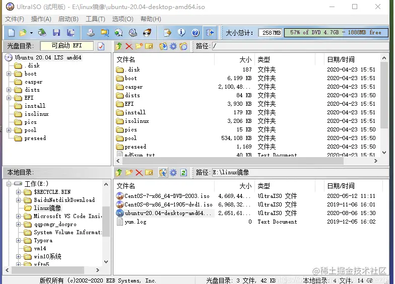The height and width of the screenshot is (284, 395).
Task: Sort local files by 大小 column header
Action: click(x=235, y=186)
